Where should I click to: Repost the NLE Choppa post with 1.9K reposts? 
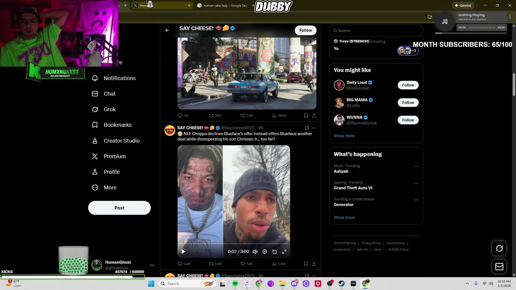(x=215, y=264)
